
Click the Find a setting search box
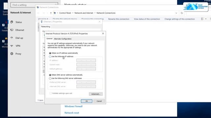coord(34,5)
